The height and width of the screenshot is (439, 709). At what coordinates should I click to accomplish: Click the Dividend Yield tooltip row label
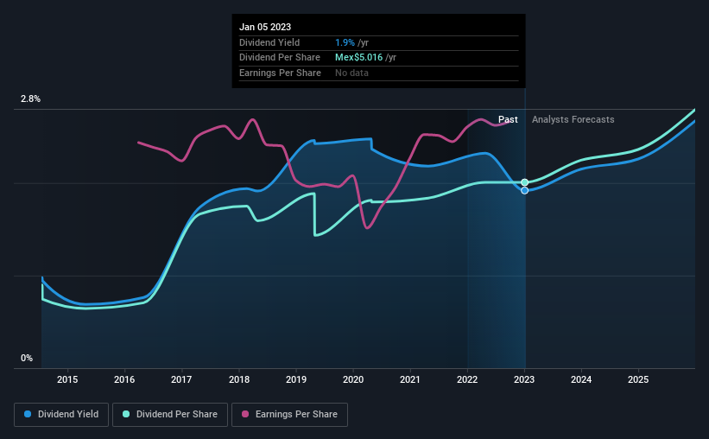click(x=269, y=42)
